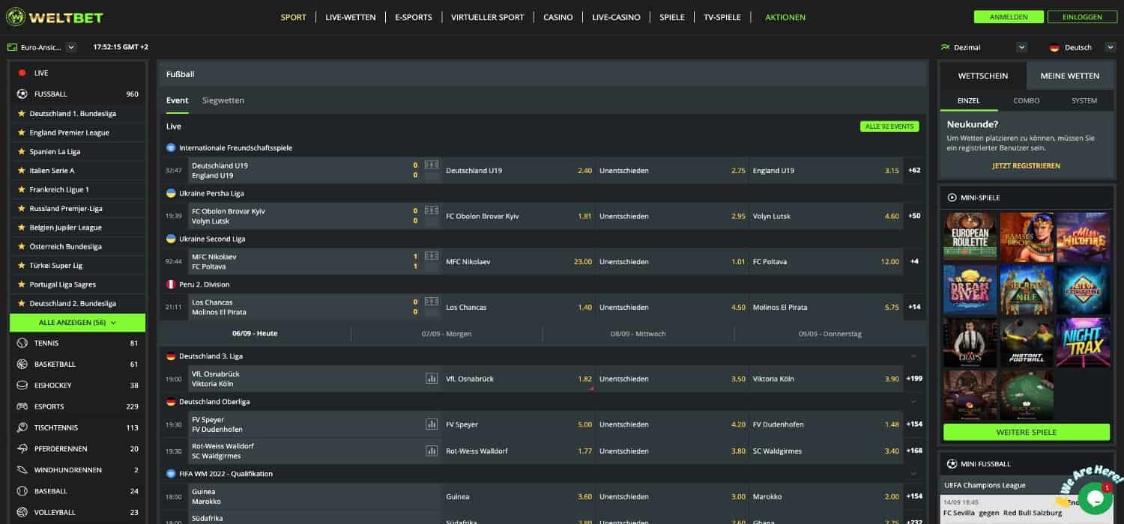
Task: Click the JETZT REGISTRIEREN link
Action: [1027, 165]
